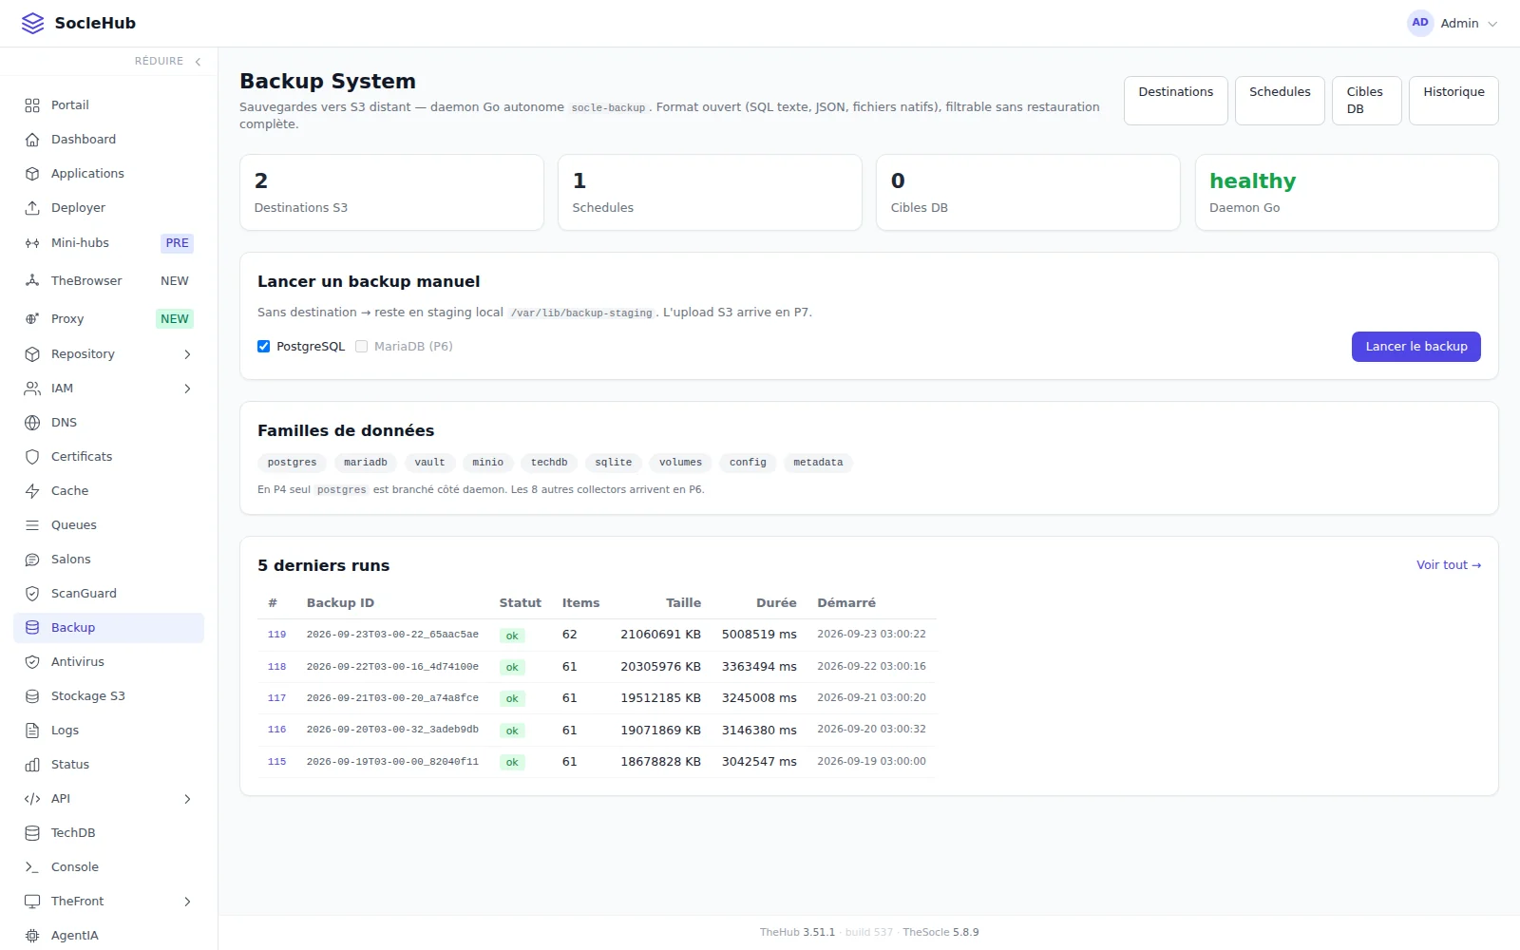Select the Cache lightning icon
The width and height of the screenshot is (1520, 950).
pyautogui.click(x=32, y=491)
